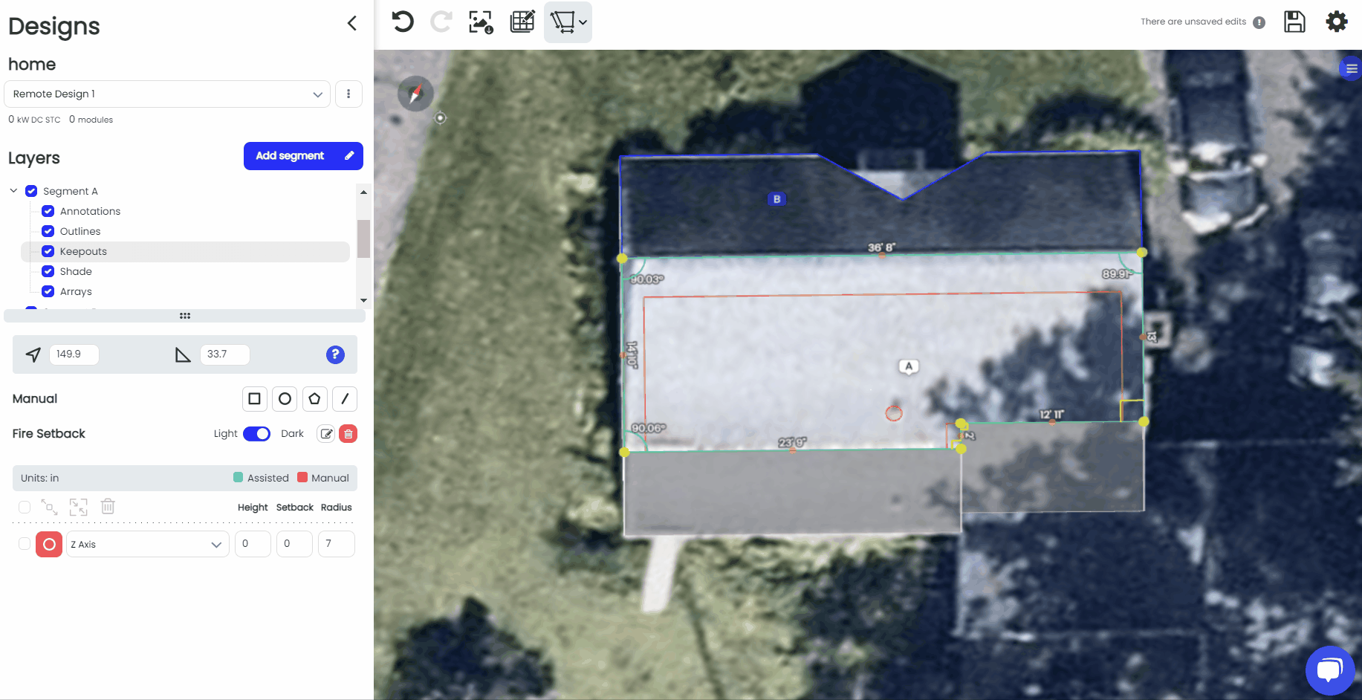This screenshot has height=700, width=1362.
Task: Collapse the Segment A tree item
Action: pyautogui.click(x=13, y=190)
